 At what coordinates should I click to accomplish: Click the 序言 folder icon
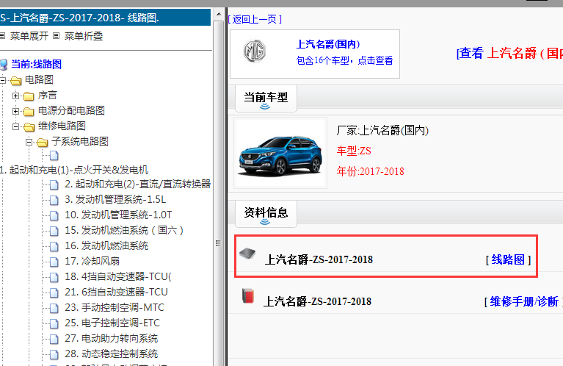coord(29,96)
